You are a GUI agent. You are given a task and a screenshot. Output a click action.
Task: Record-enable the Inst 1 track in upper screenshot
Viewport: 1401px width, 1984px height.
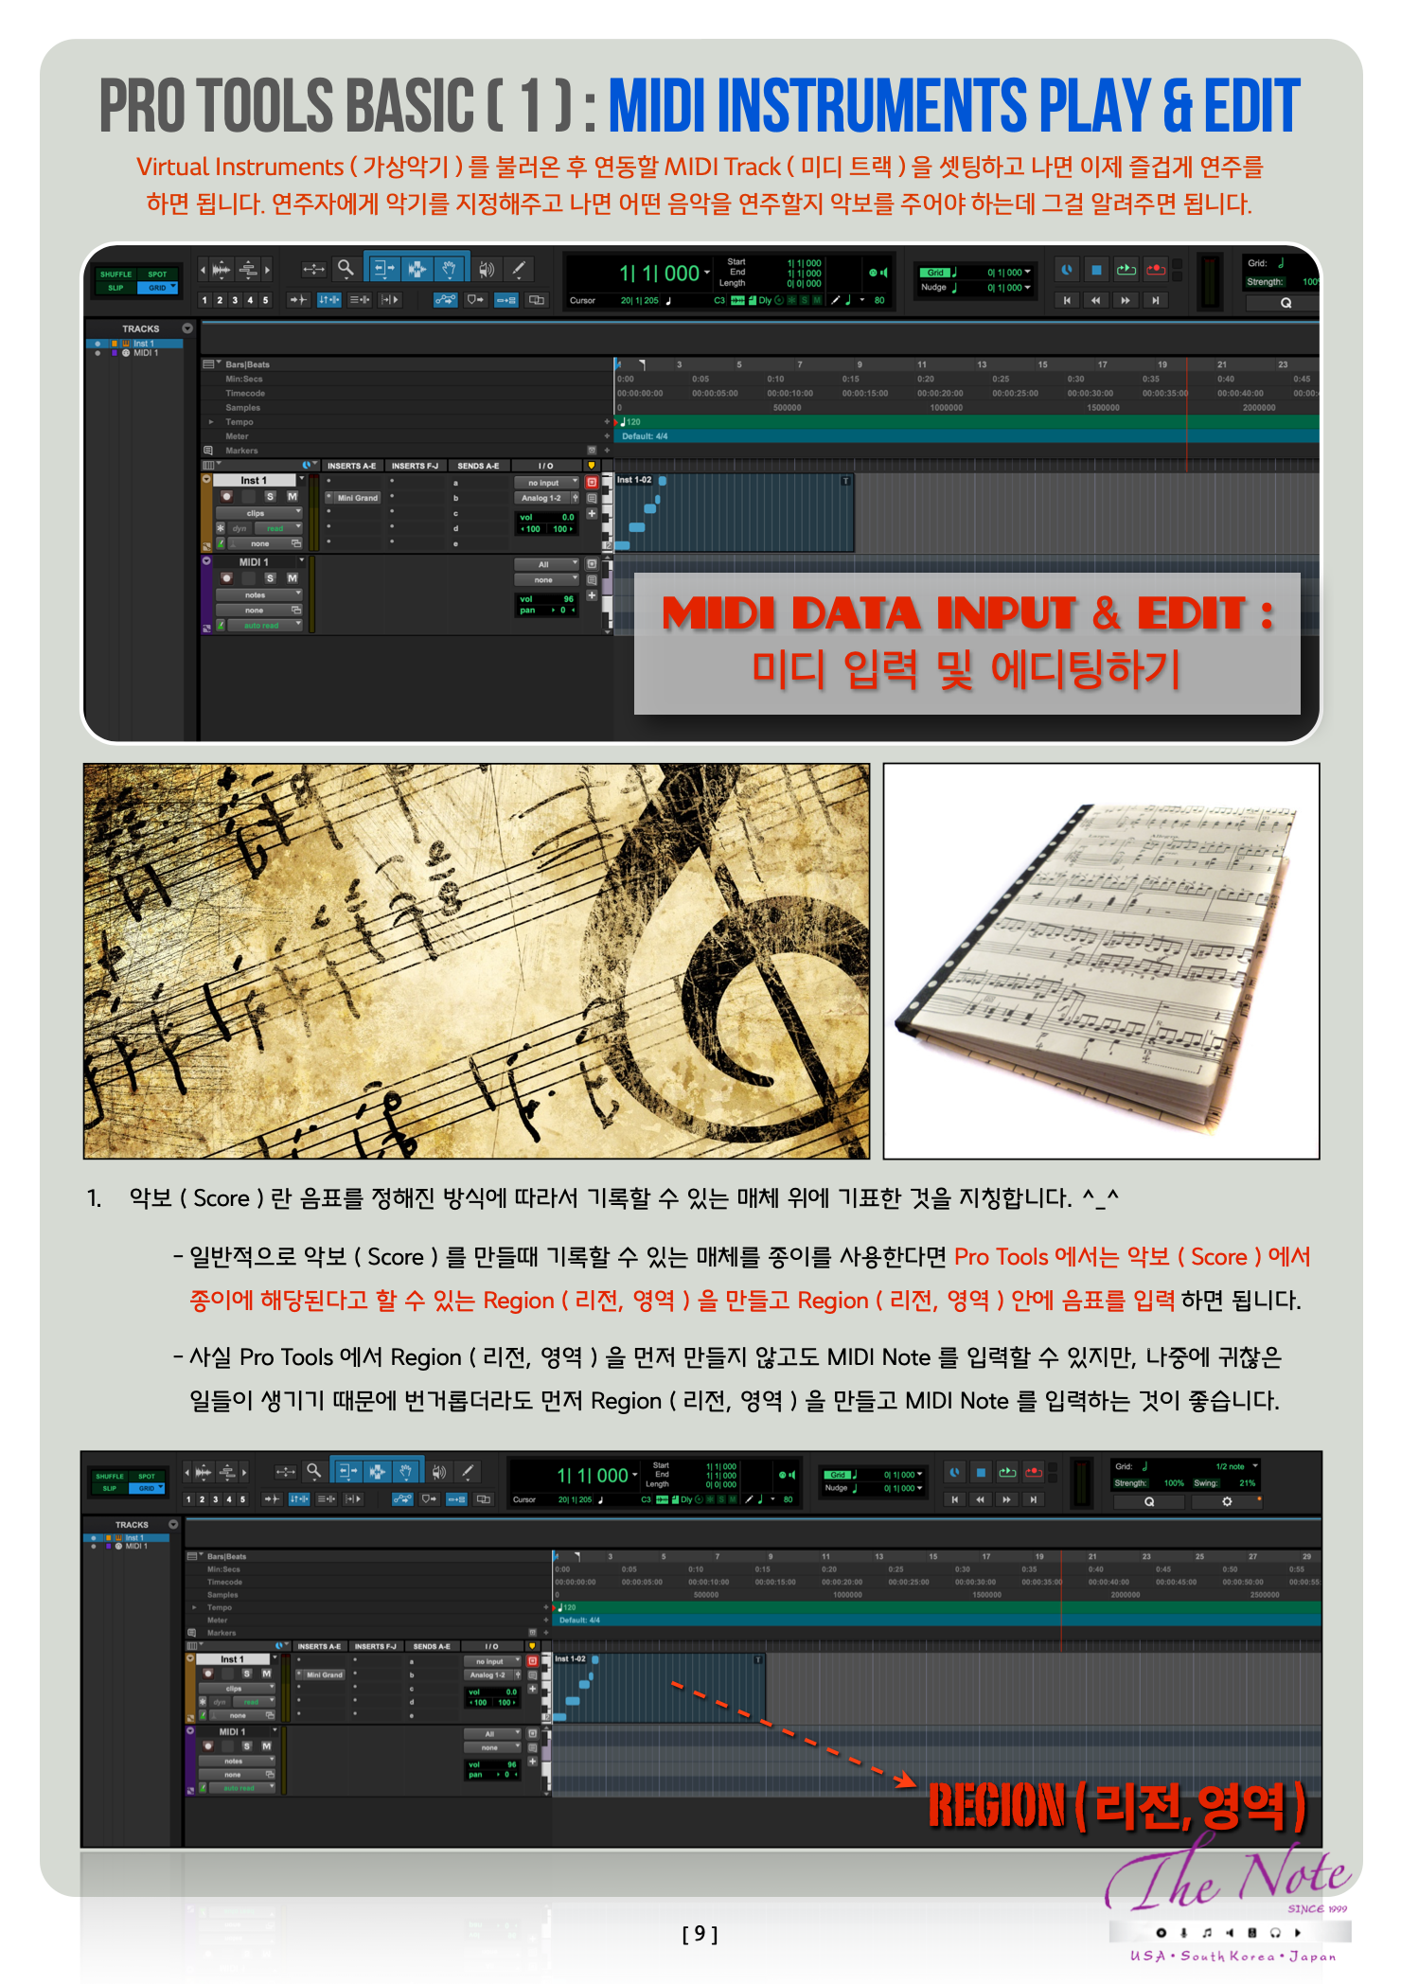(x=226, y=496)
